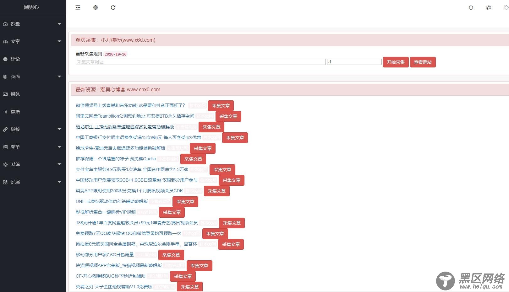
Task: Expand the 罗盘 menu arrow
Action: [x=59, y=24]
